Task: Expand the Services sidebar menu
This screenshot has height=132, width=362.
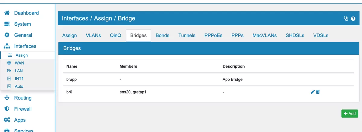Action: coord(24,130)
